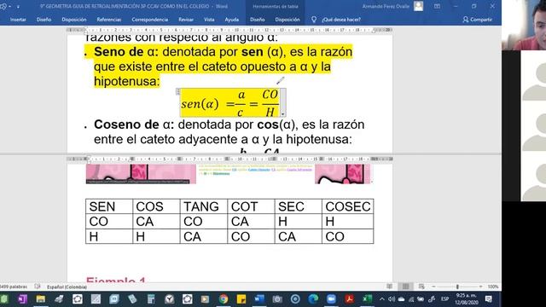Image resolution: width=546 pixels, height=307 pixels.
Task: Open Sticky Notes from the taskbar
Action: [241, 299]
